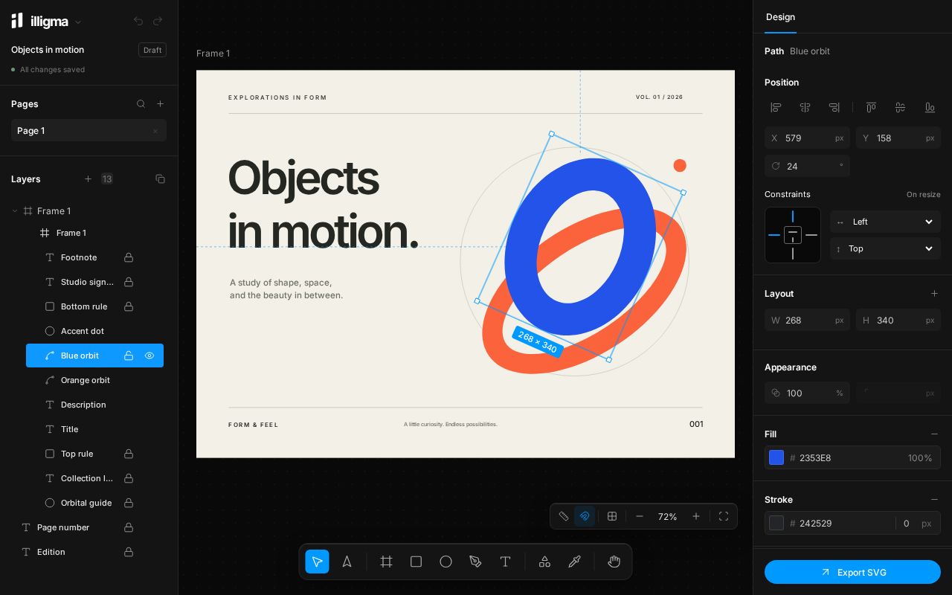Activate the Pen tool

[475, 562]
